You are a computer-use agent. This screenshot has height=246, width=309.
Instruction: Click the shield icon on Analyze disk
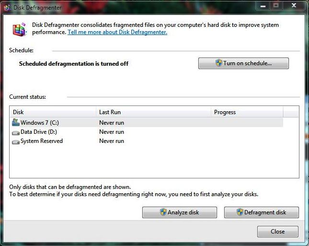[x=163, y=212]
